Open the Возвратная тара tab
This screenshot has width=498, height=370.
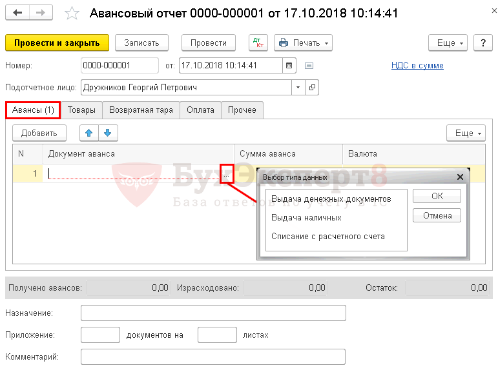point(141,110)
